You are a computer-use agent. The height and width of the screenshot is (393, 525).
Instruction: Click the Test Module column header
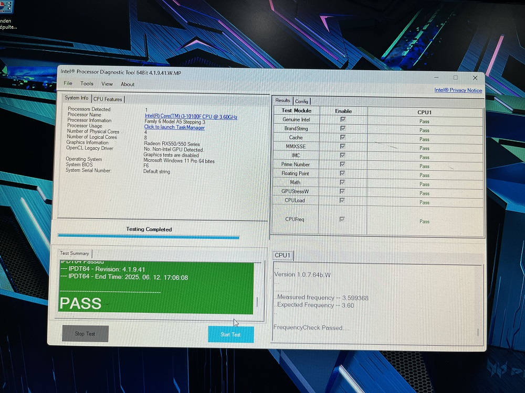pyautogui.click(x=296, y=110)
